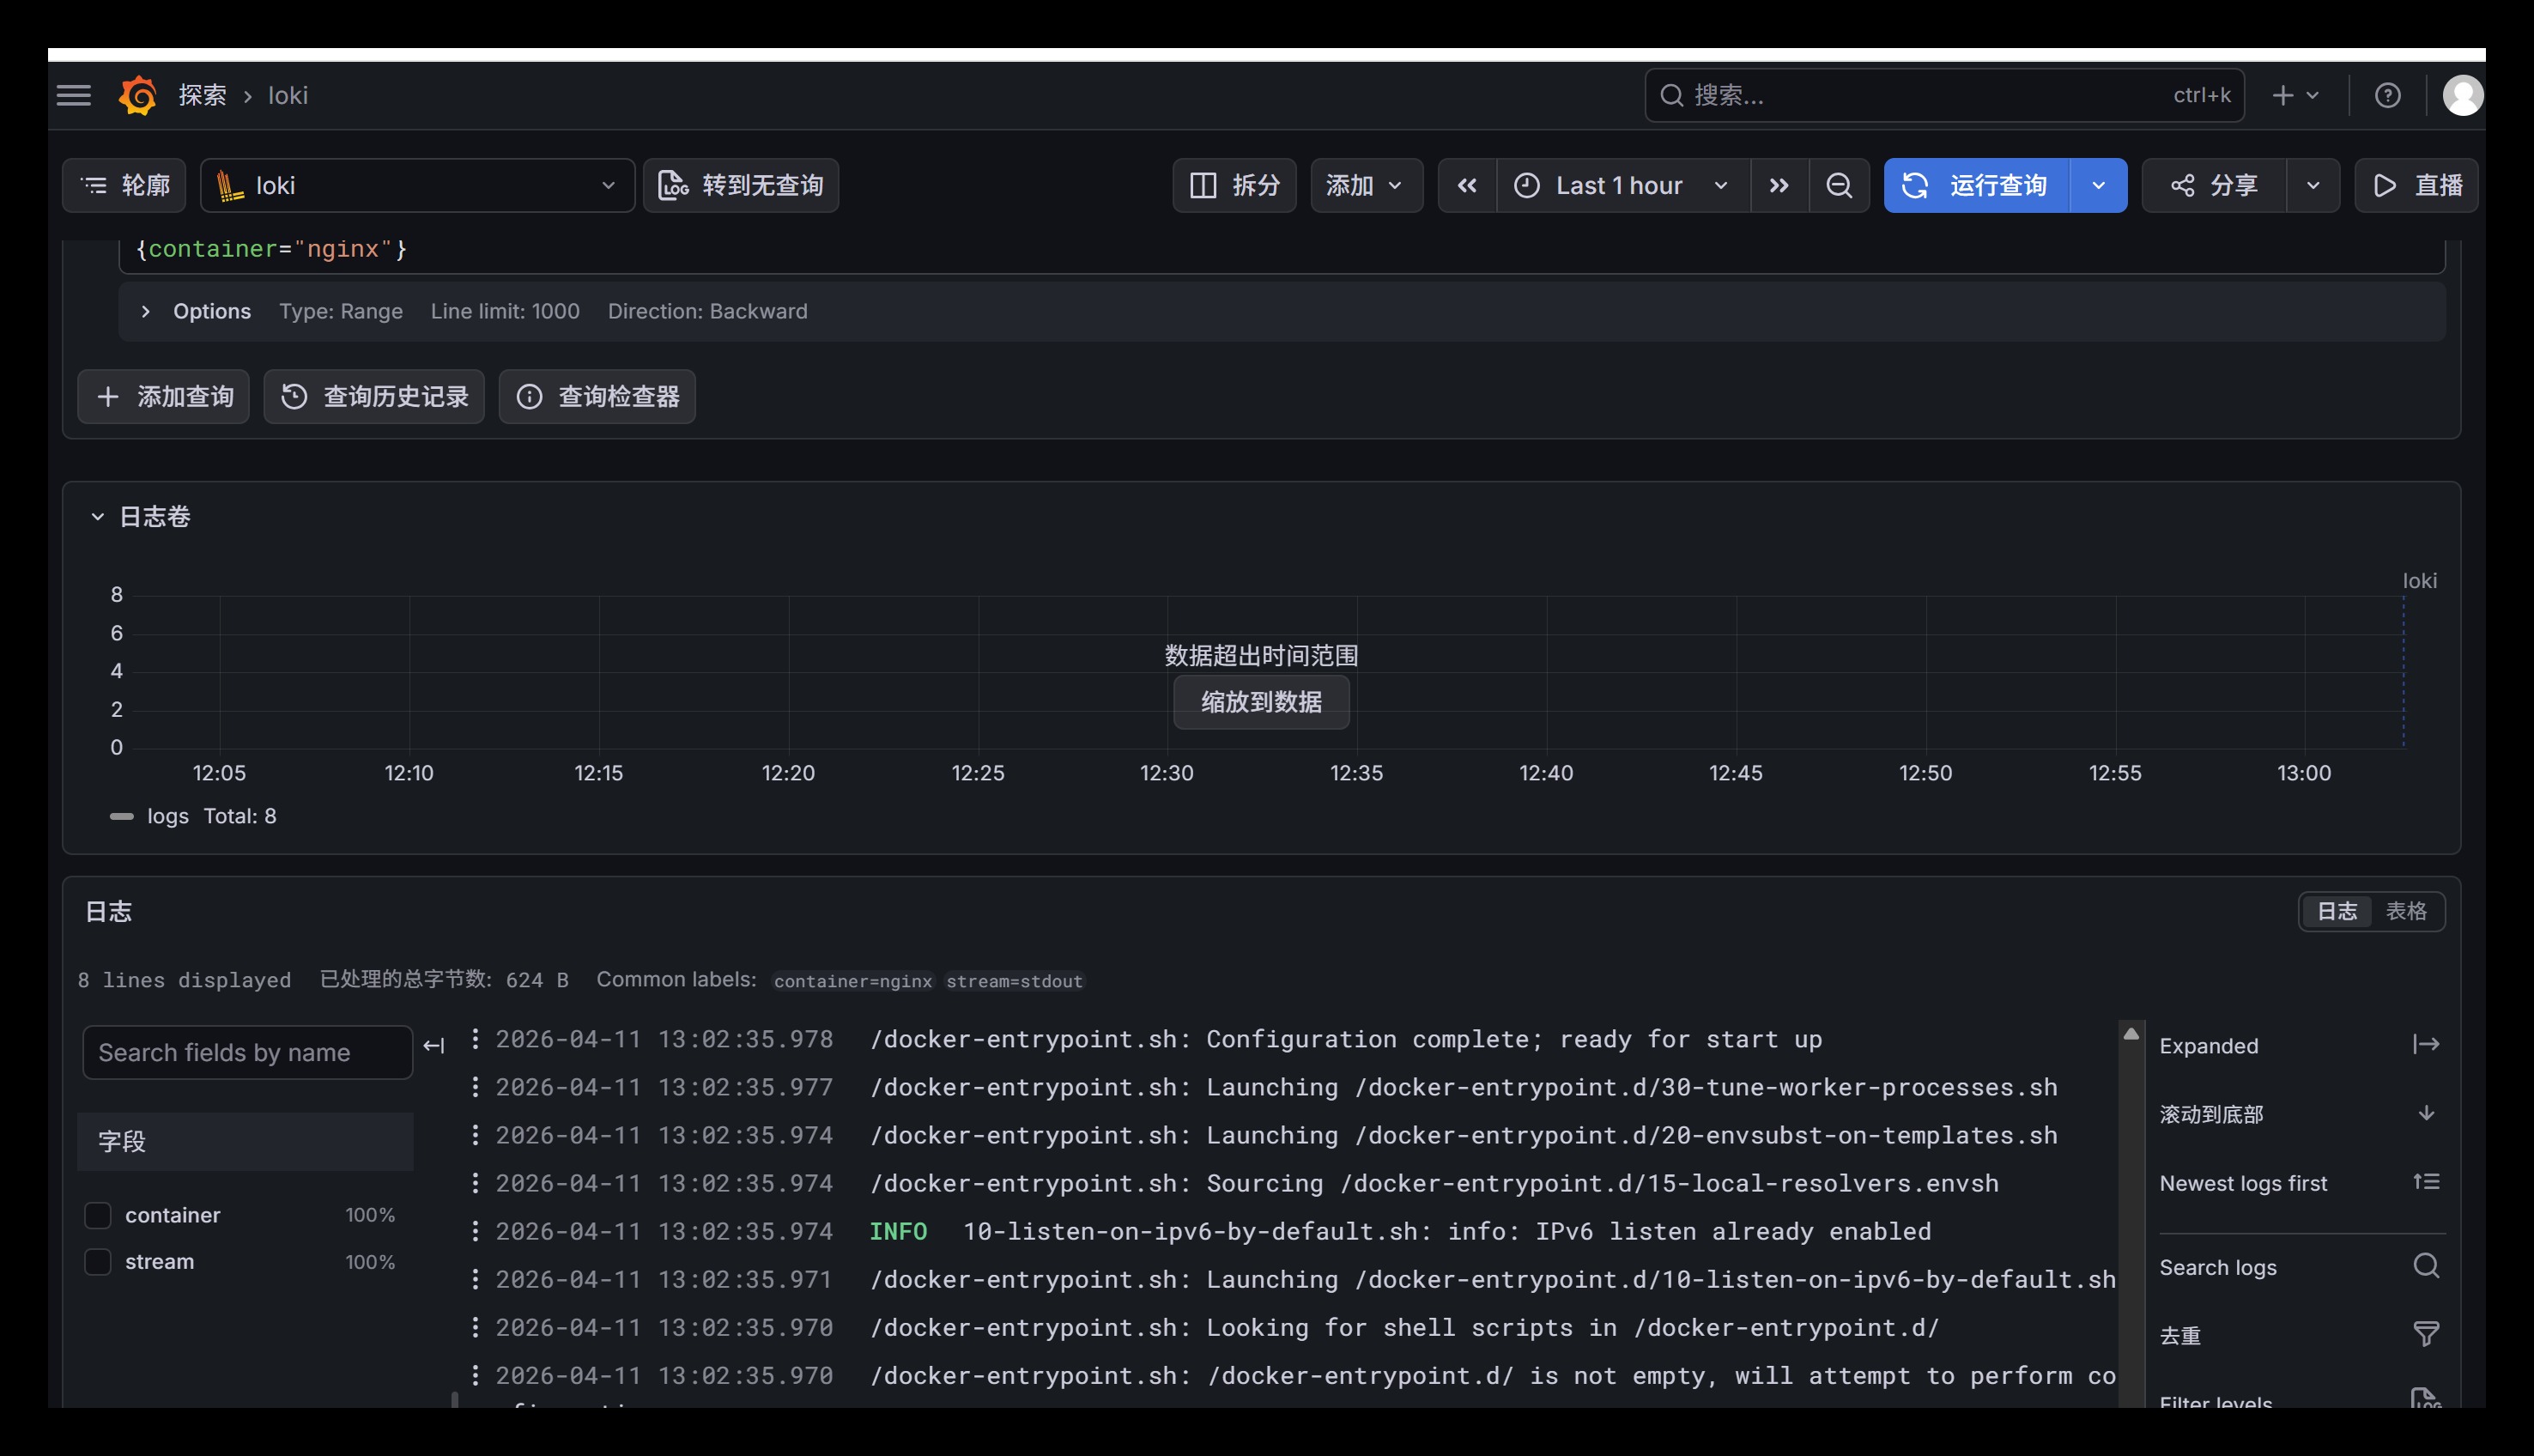Click the Search fields by name input
2534x1456 pixels.
click(247, 1052)
